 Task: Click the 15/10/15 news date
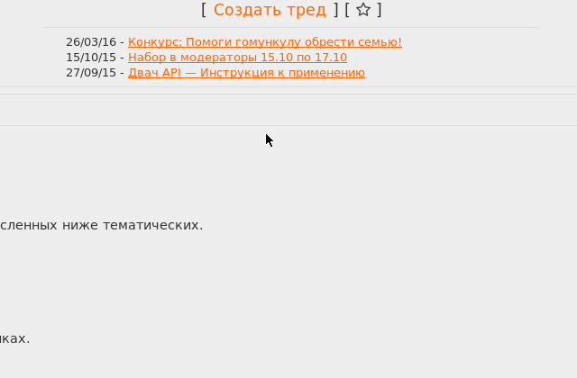click(x=91, y=58)
